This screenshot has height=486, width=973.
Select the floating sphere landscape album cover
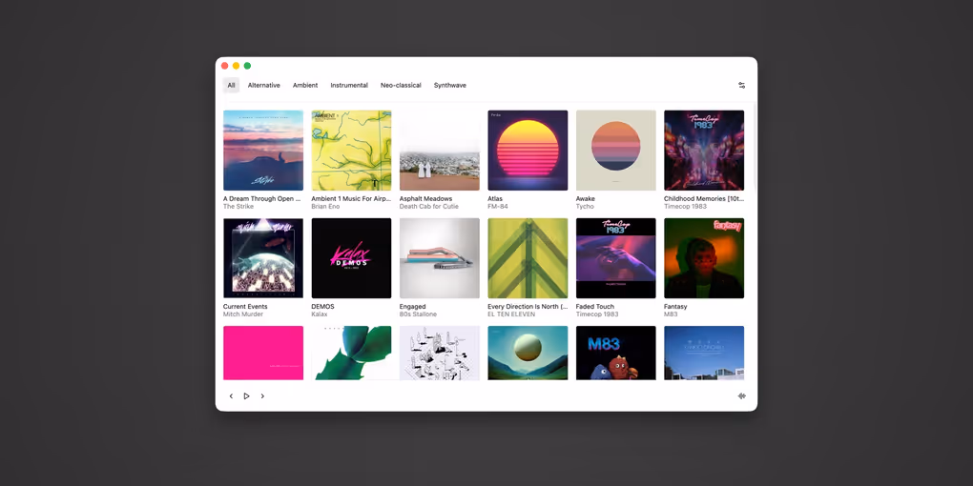(528, 353)
